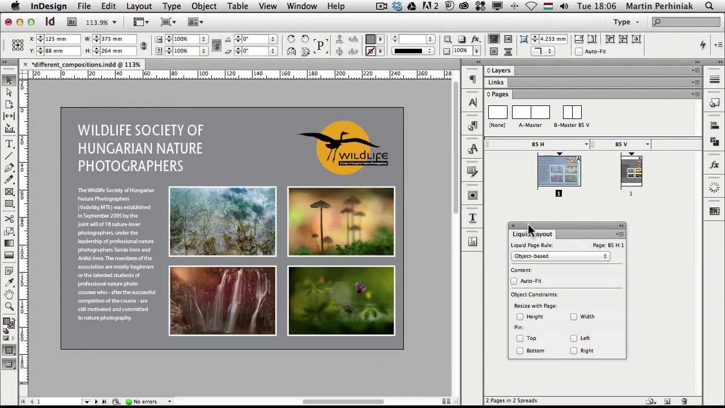Select the B5 H page 1 thumbnail
This screenshot has width=725, height=408.
click(x=559, y=171)
